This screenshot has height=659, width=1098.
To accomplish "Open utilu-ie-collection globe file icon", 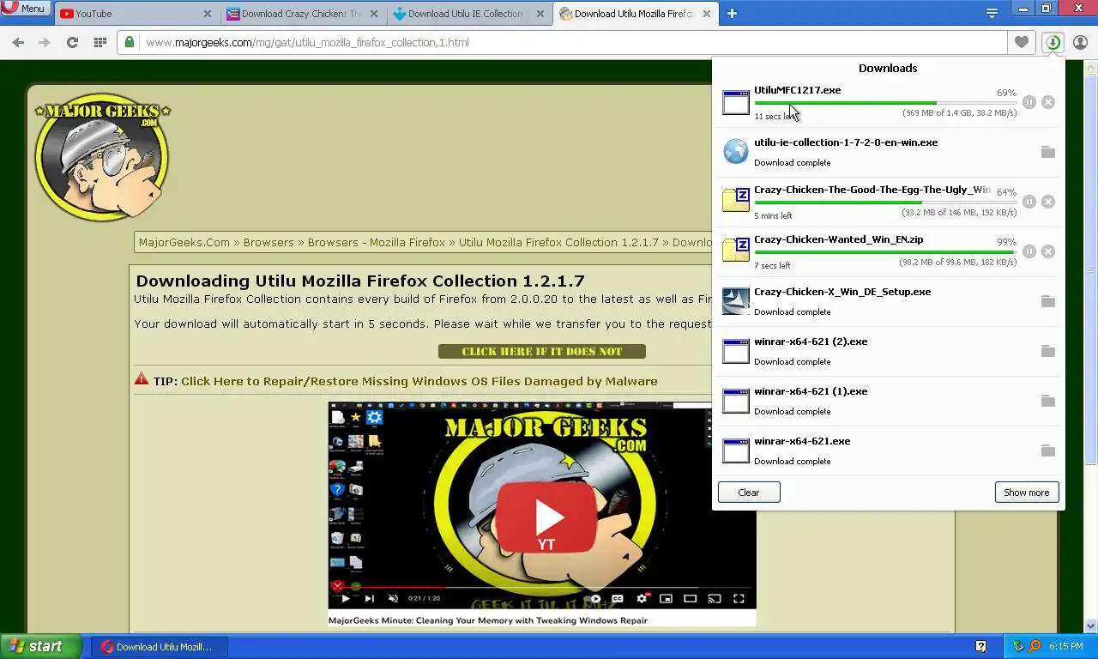I will pos(735,152).
